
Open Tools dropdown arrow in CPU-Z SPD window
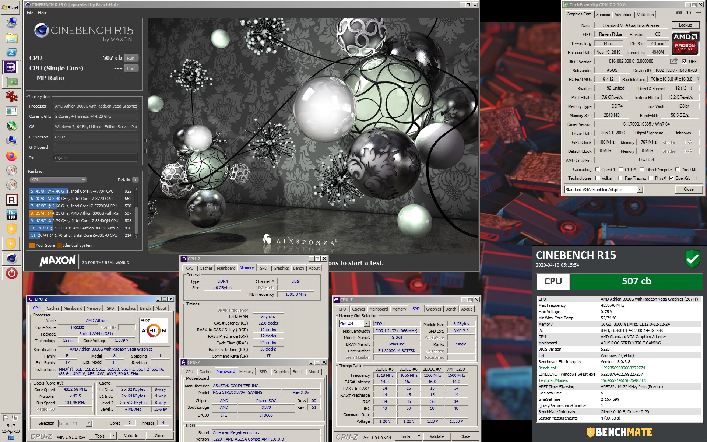tap(419, 436)
